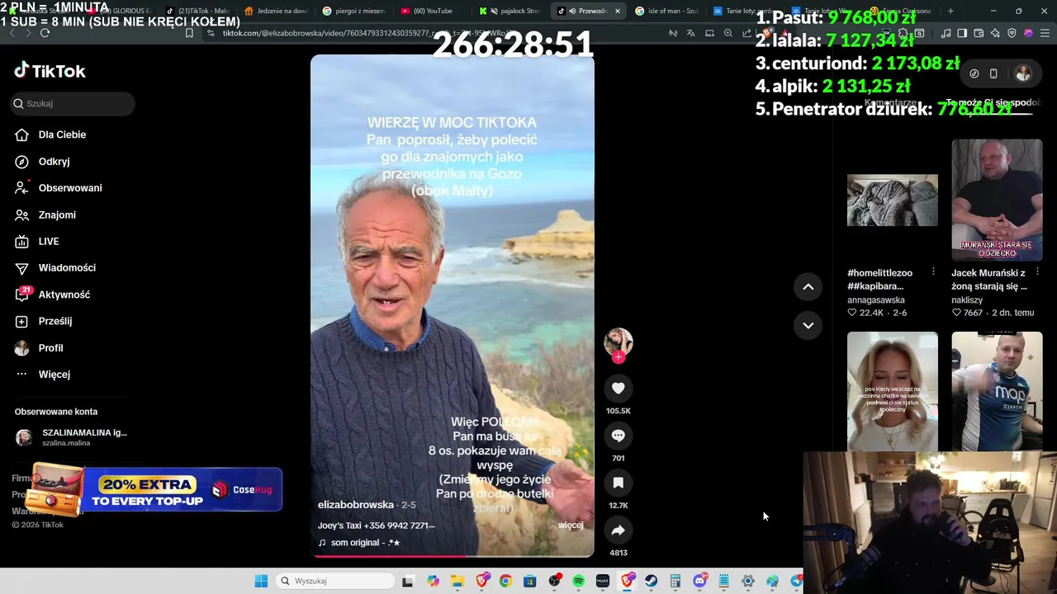Open a new browser tab with plus

coord(950,11)
